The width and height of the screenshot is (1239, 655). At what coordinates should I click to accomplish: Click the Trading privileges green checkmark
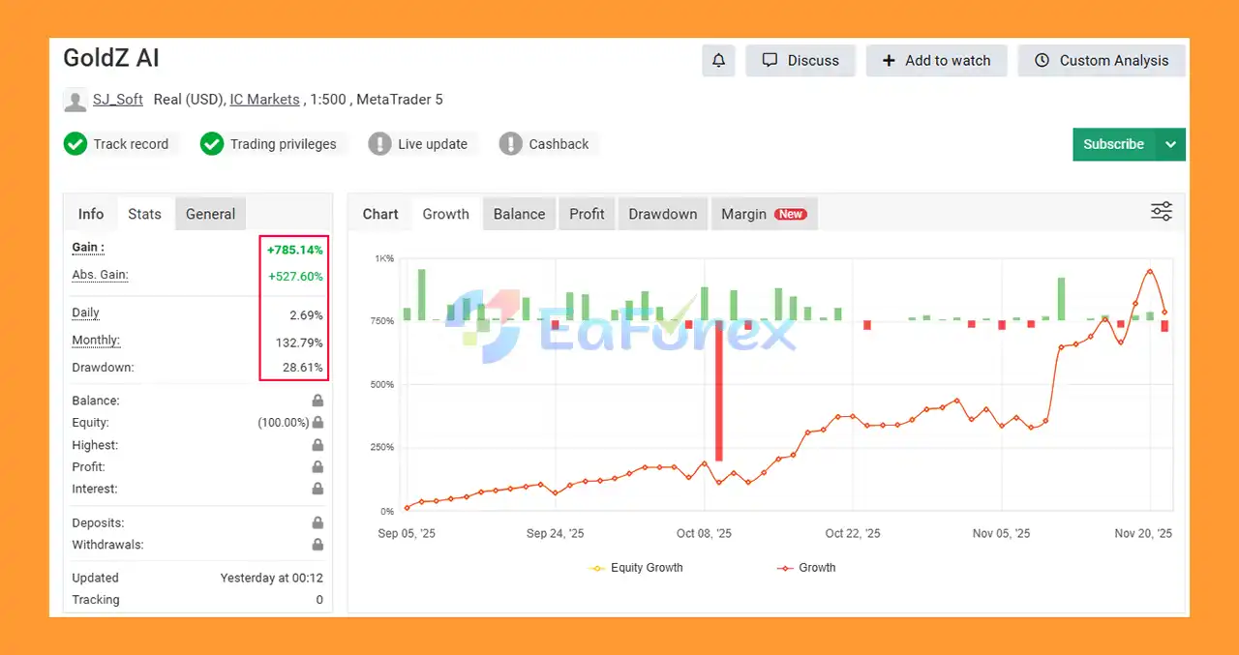click(212, 144)
